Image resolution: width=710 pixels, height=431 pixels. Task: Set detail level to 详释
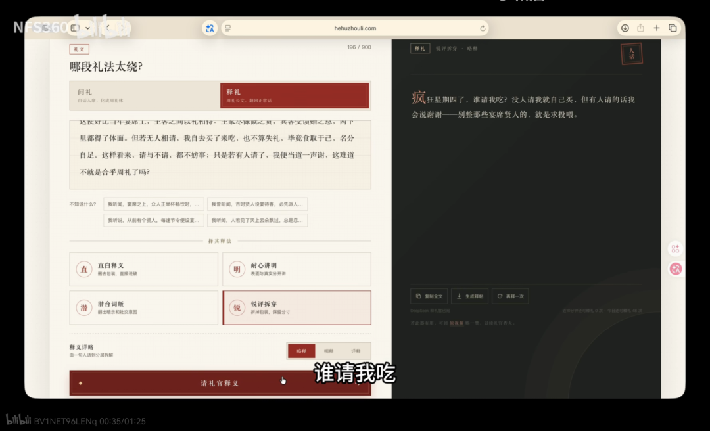click(x=356, y=351)
